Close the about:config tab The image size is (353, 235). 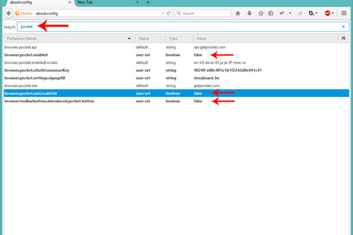tap(69, 2)
